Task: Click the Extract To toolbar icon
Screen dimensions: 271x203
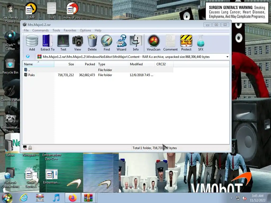Action: pyautogui.click(x=48, y=43)
